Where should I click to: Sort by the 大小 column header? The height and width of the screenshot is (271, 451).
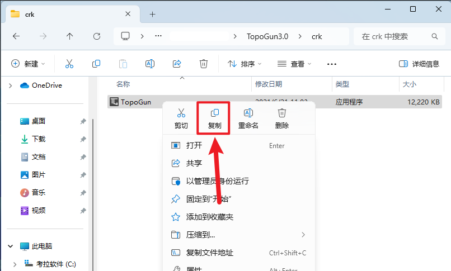pos(410,84)
